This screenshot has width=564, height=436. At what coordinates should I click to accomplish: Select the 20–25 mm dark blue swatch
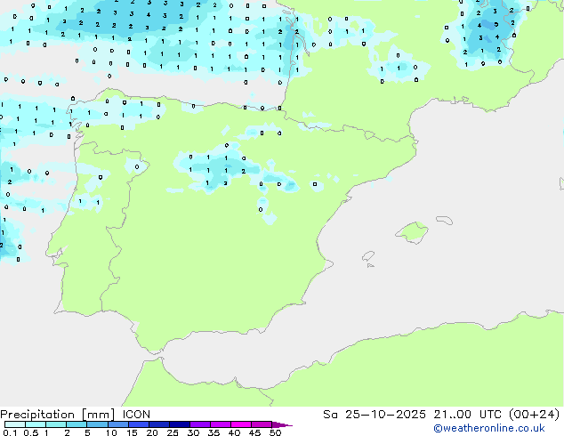coord(158,424)
